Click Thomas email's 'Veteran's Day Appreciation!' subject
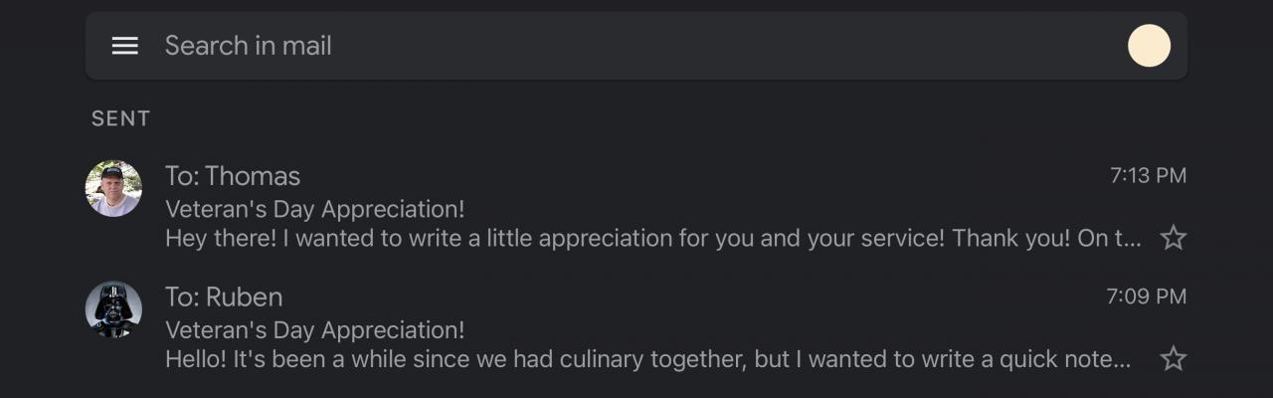The width and height of the screenshot is (1273, 398). (x=314, y=209)
